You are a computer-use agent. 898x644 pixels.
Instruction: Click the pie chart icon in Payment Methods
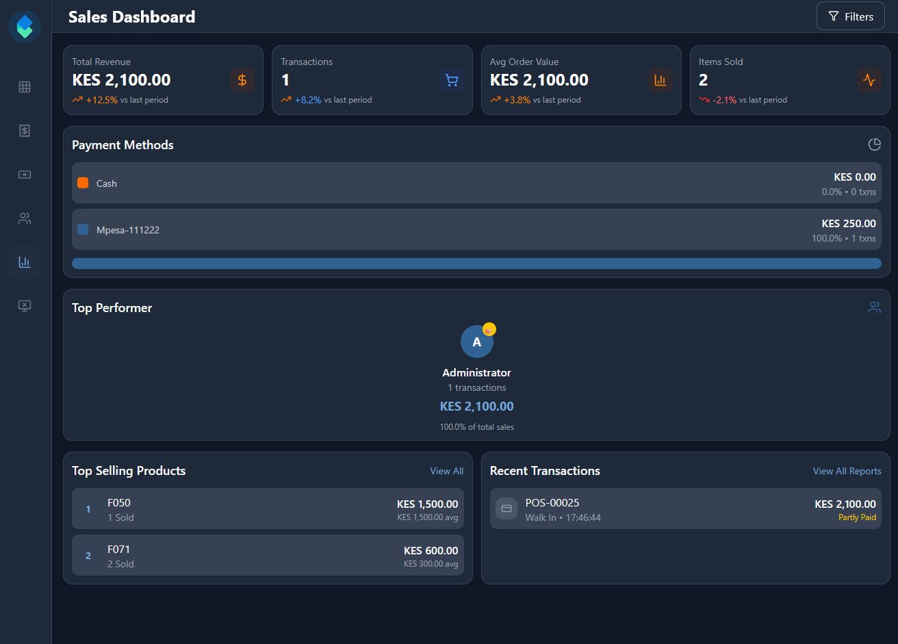click(875, 144)
